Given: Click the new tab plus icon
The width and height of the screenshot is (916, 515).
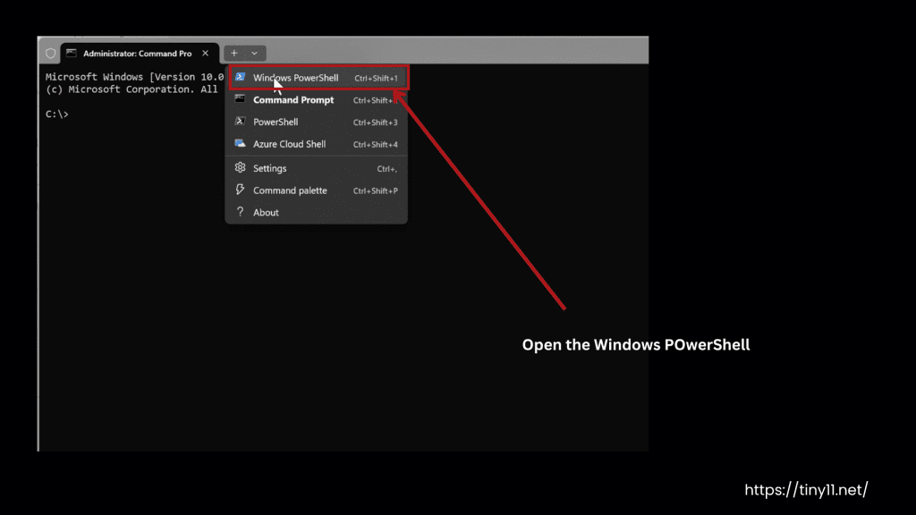Looking at the screenshot, I should (x=232, y=53).
